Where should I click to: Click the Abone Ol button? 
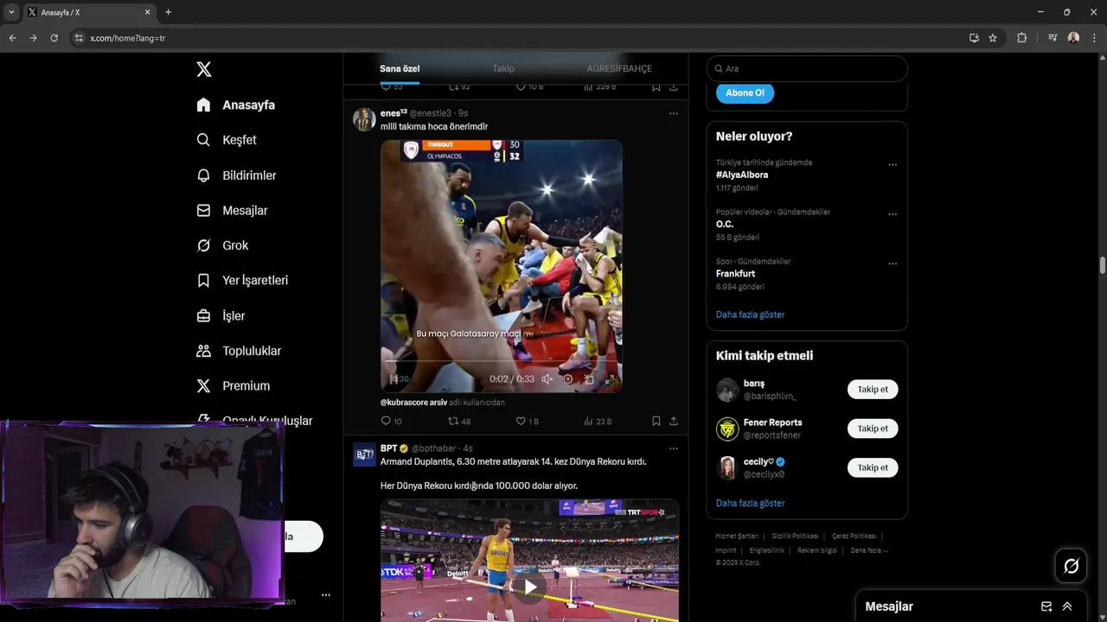(745, 92)
